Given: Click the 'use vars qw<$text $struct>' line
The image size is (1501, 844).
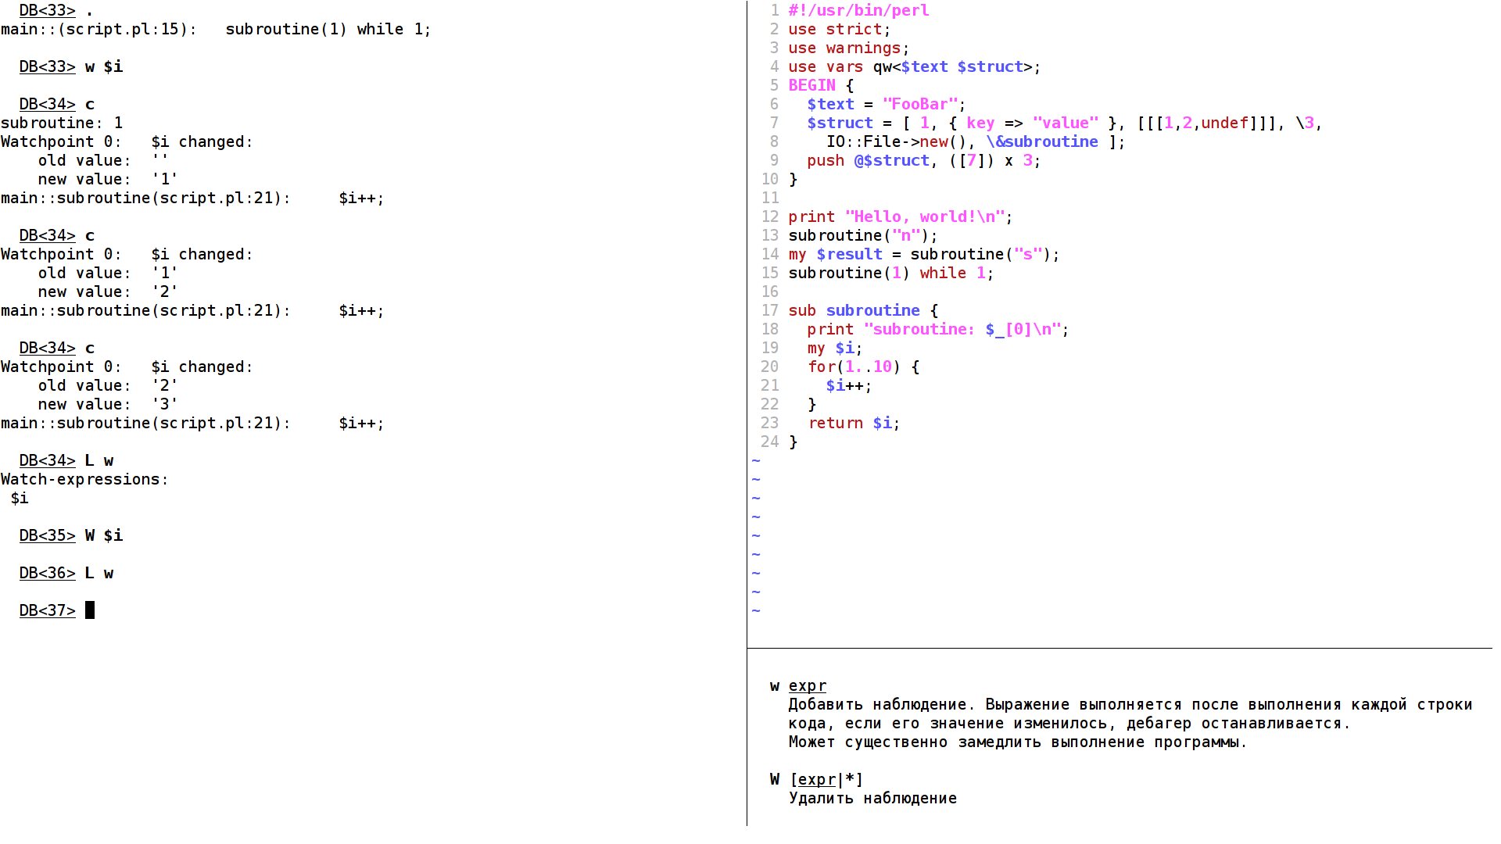Looking at the screenshot, I should pyautogui.click(x=915, y=66).
